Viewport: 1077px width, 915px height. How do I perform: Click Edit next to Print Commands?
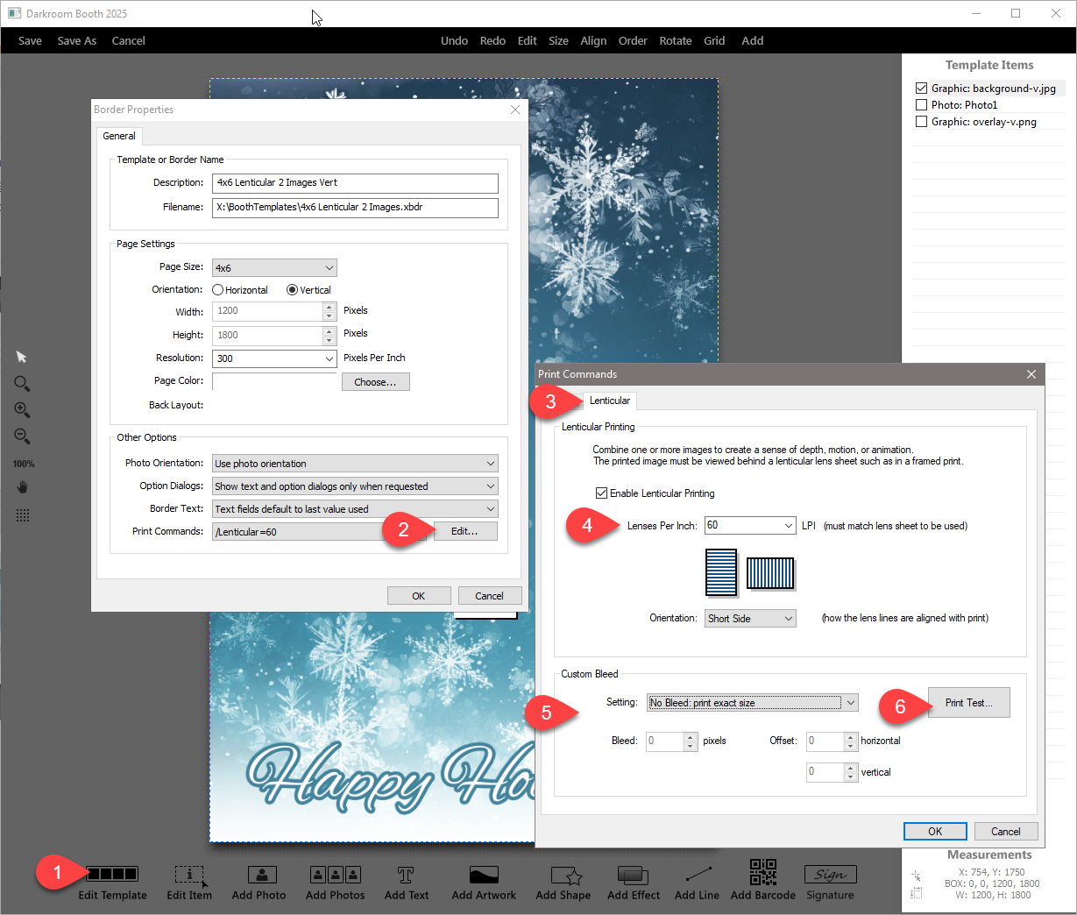pos(464,531)
